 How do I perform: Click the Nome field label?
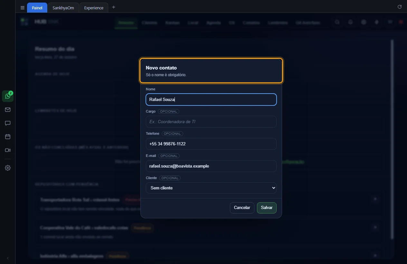[150, 89]
